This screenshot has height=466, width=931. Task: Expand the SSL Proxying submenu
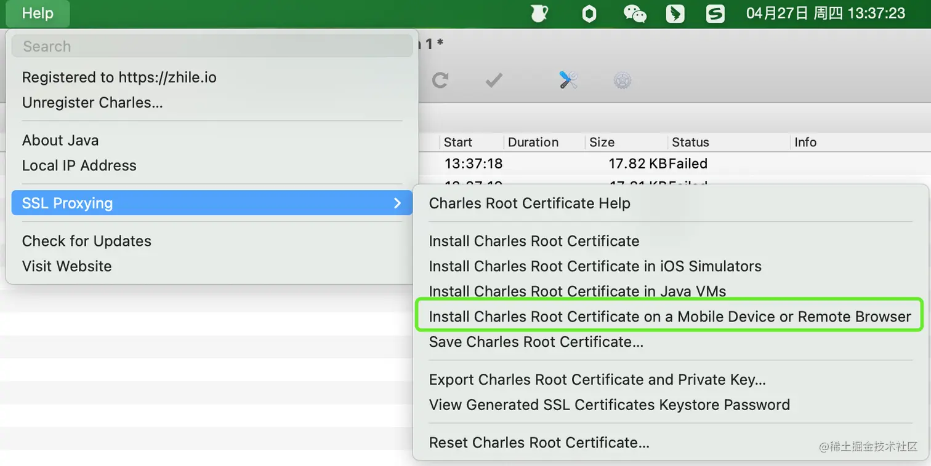pos(211,203)
